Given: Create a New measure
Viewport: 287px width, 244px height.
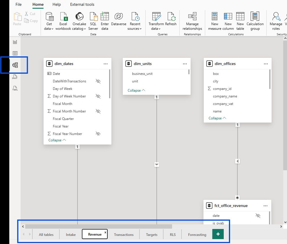Looking at the screenshot, I should click(x=214, y=21).
